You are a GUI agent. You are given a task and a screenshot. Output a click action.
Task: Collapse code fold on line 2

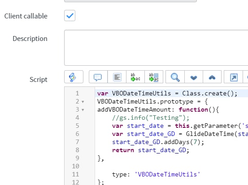click(83, 102)
